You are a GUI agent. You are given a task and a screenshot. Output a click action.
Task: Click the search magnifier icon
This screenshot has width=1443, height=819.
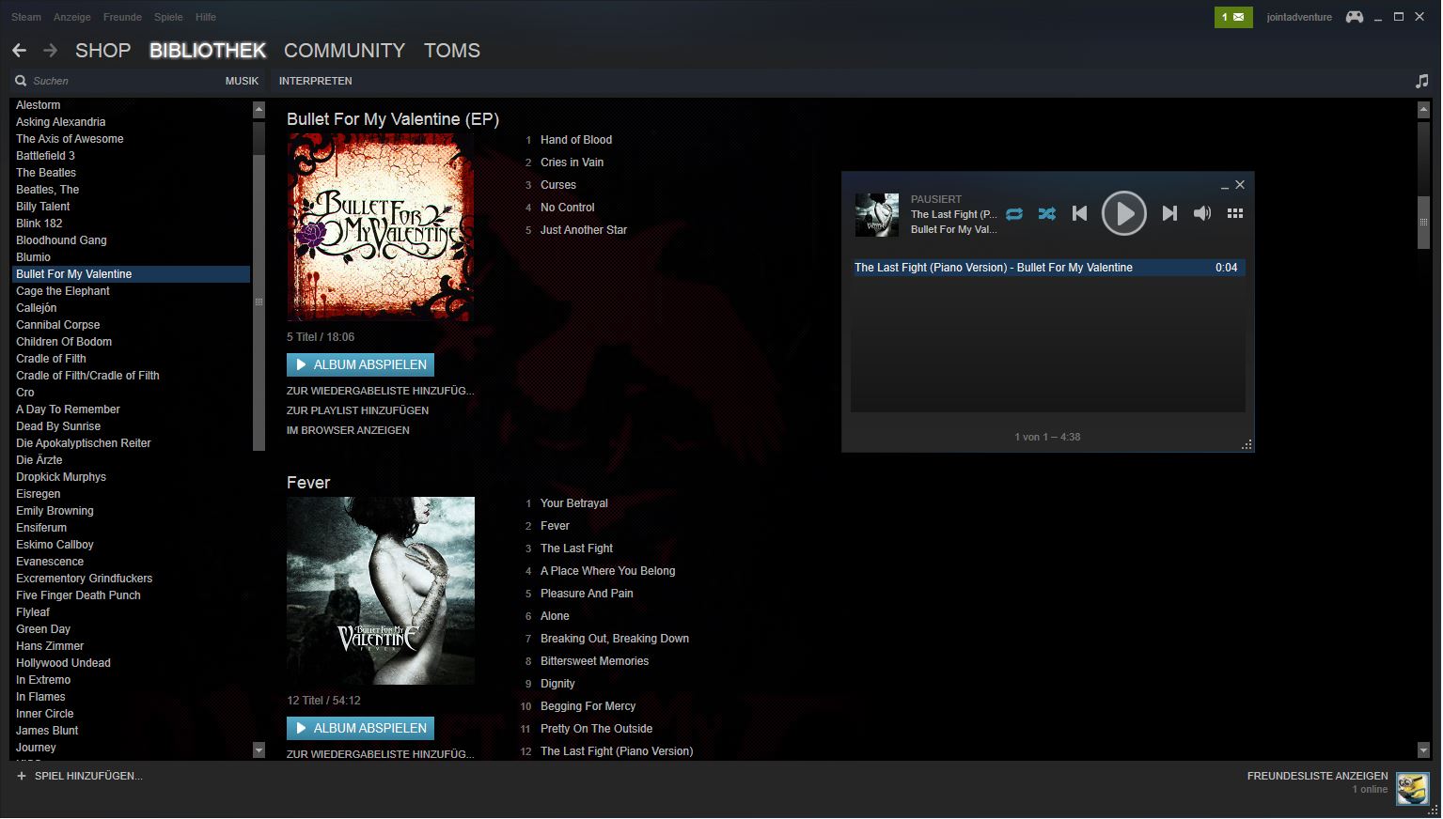click(x=21, y=81)
